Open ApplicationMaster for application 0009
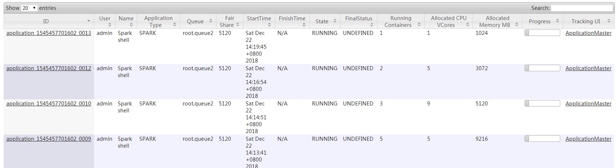 [588, 139]
